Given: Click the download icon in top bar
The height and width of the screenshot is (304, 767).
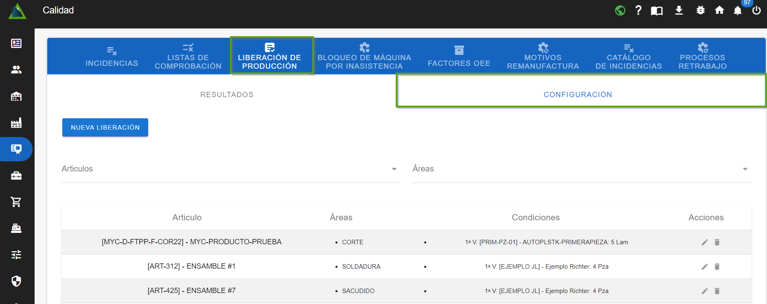Looking at the screenshot, I should pyautogui.click(x=679, y=10).
